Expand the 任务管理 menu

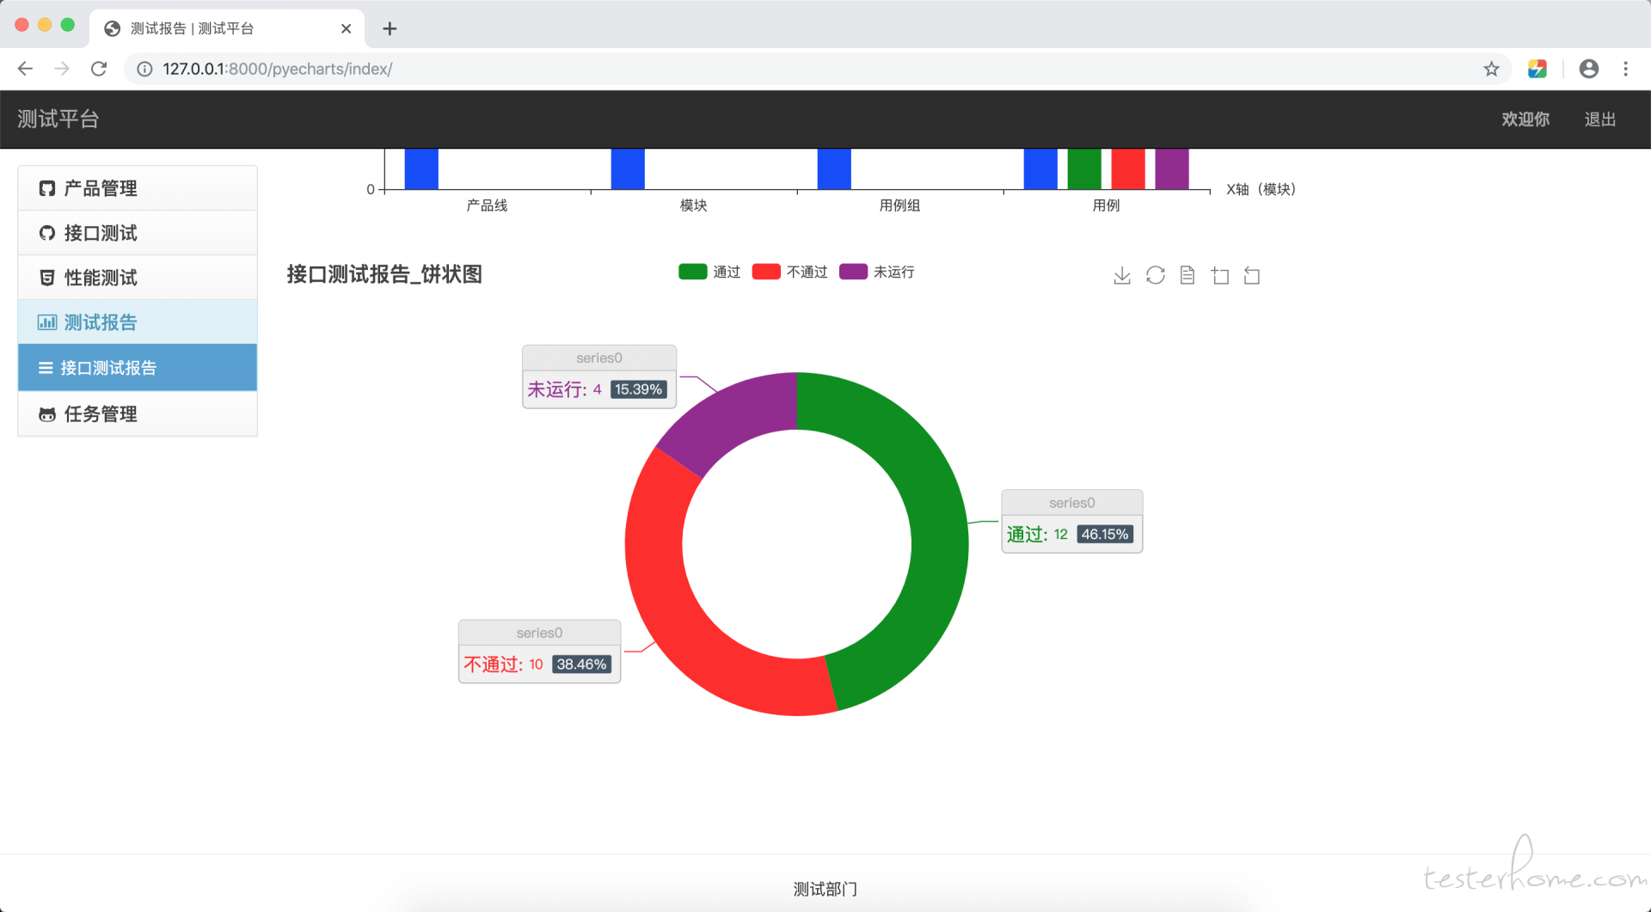[138, 414]
